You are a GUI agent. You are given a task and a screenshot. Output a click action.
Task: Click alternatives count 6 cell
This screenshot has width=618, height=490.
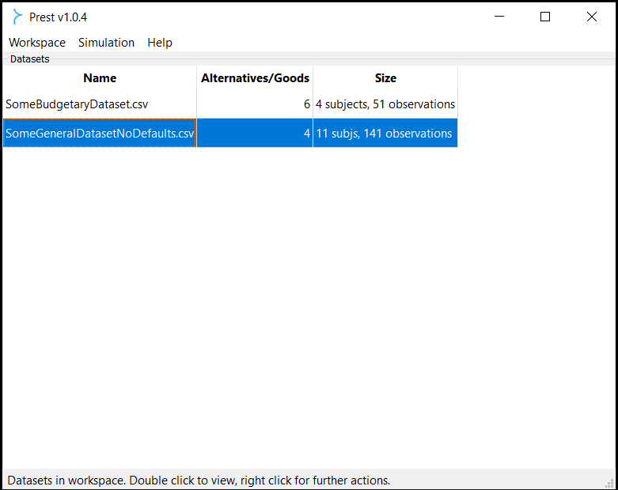(x=255, y=104)
